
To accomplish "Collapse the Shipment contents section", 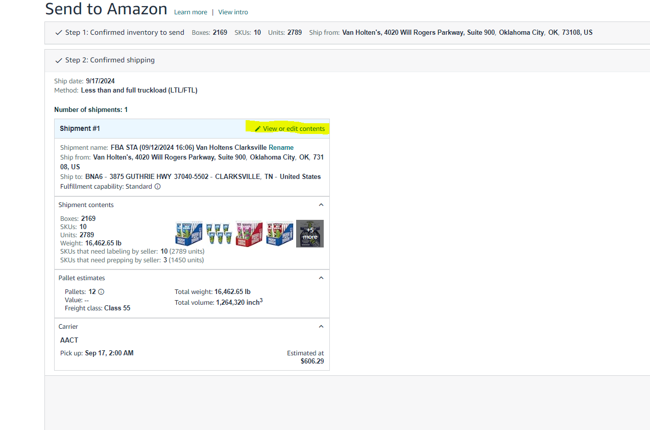I will [x=321, y=205].
